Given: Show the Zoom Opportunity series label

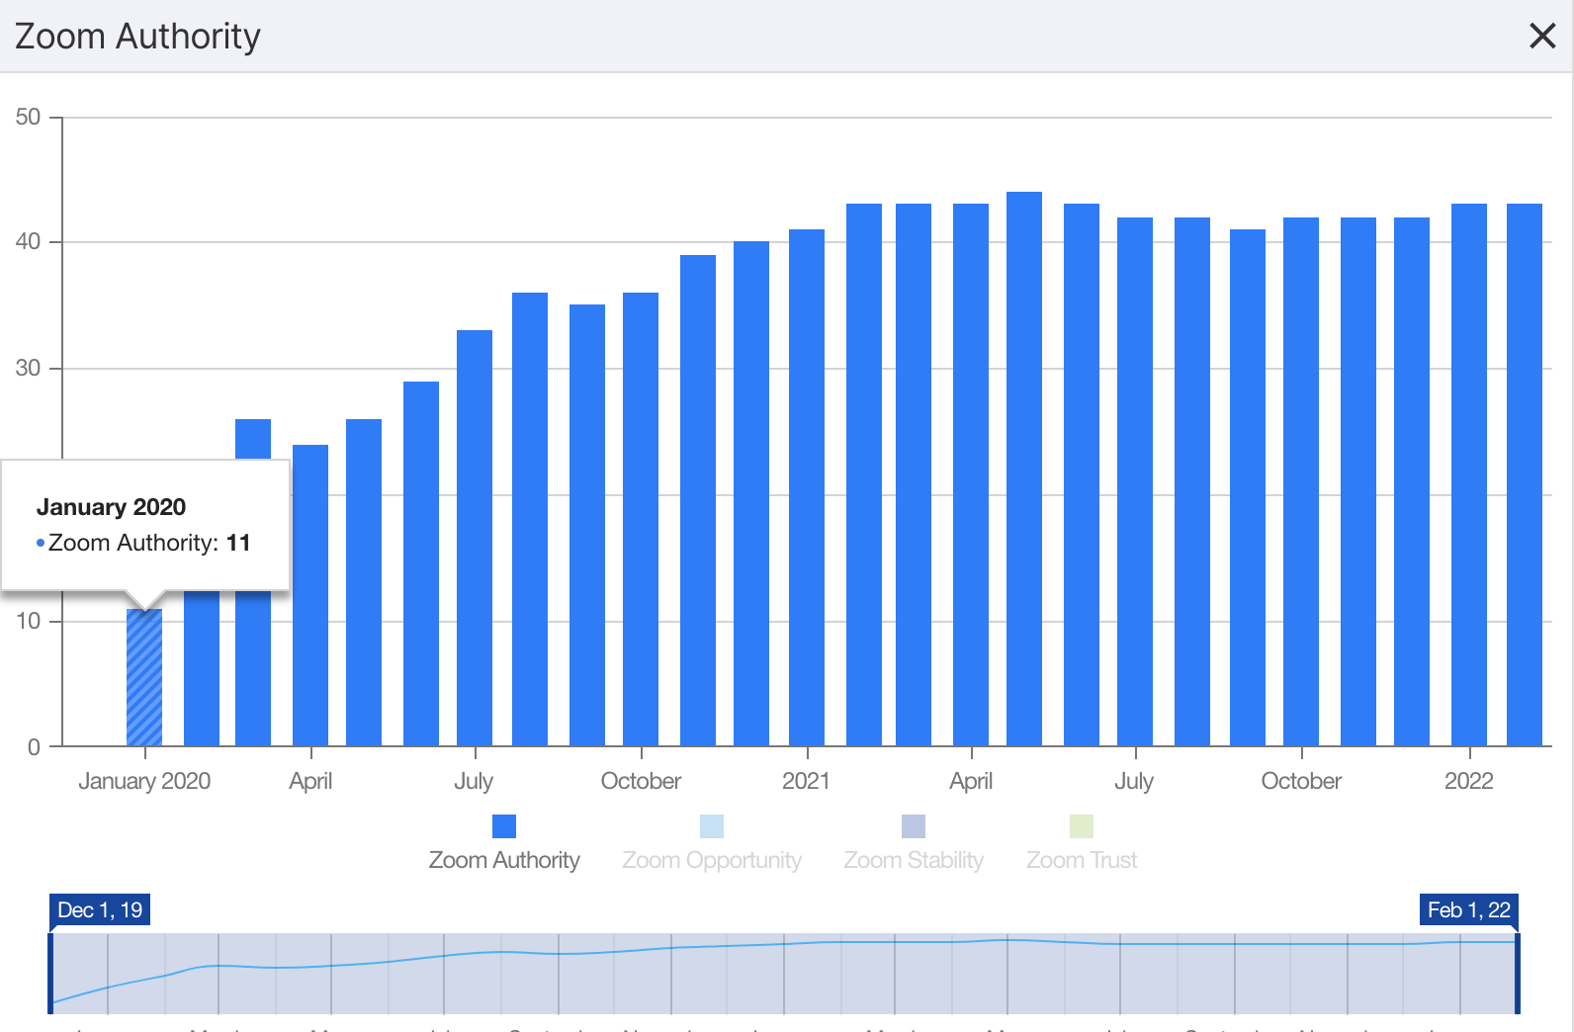Looking at the screenshot, I should (x=712, y=860).
